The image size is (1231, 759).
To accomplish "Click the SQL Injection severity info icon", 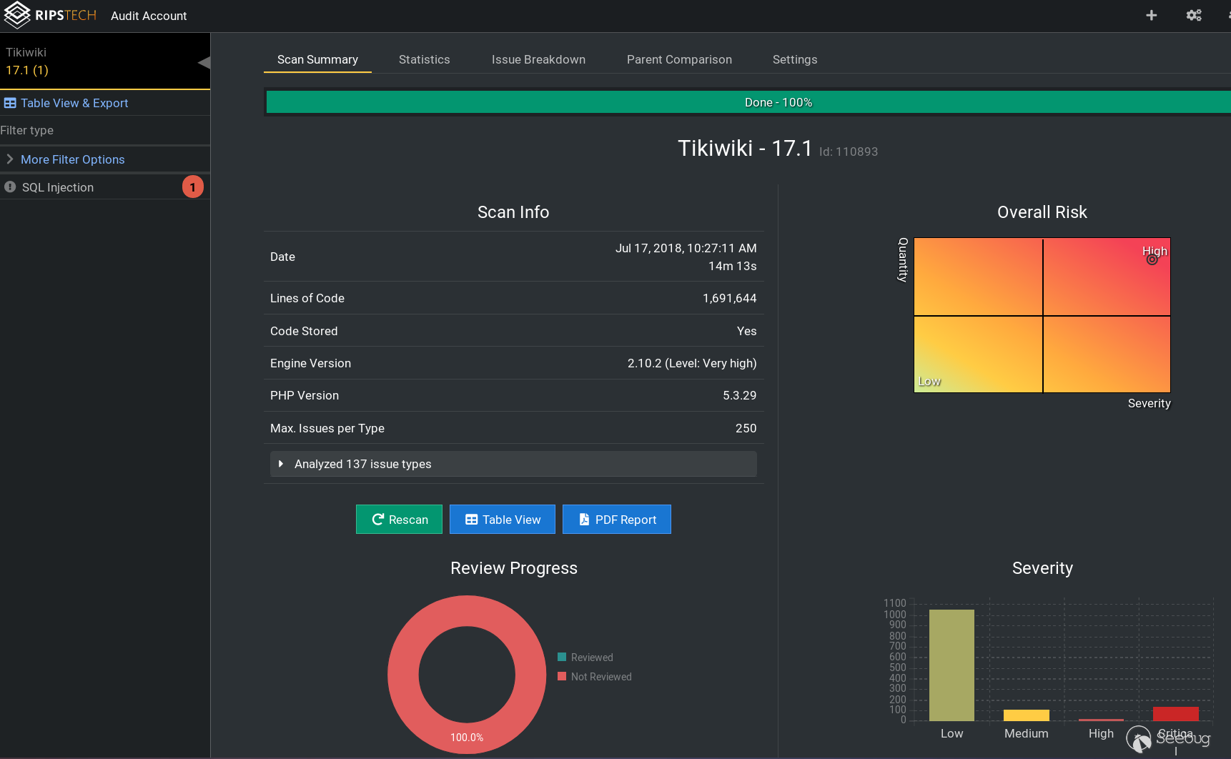I will coord(10,187).
